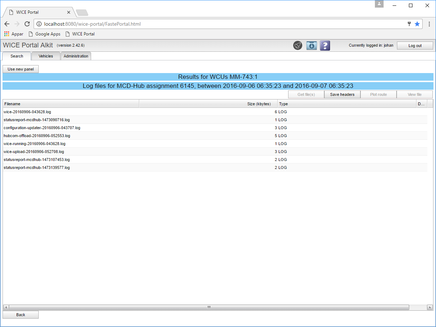Viewport: 436px width, 327px height.
Task: Click the Log out button
Action: (415, 46)
